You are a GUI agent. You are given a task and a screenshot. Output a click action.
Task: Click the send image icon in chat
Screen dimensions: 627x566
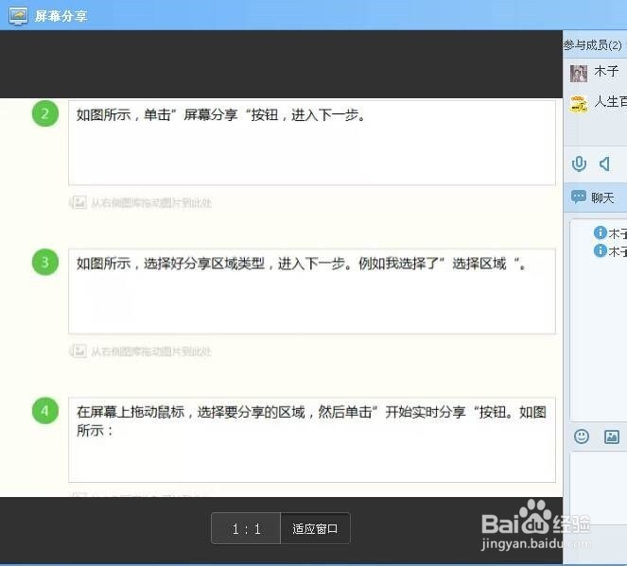click(x=612, y=437)
